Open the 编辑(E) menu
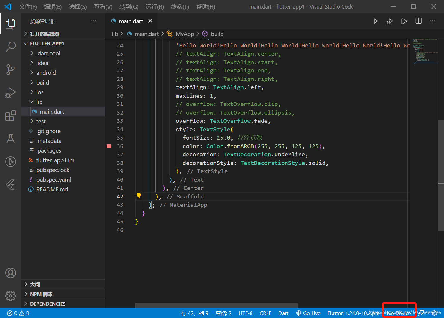444x318 pixels. [x=53, y=7]
